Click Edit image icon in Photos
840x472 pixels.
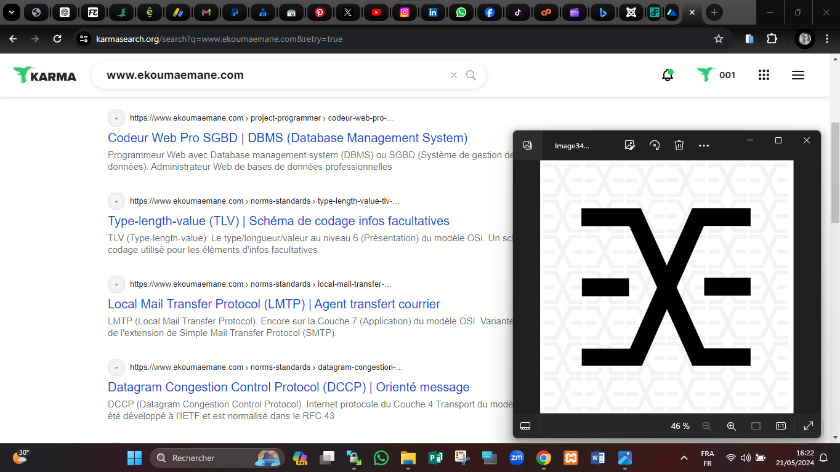coord(629,145)
